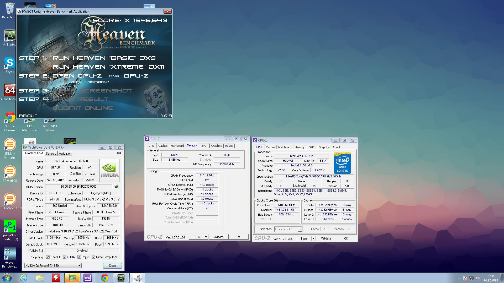504x283 pixels.
Task: Open the prime95 desktop shortcut
Action: [x=10, y=231]
